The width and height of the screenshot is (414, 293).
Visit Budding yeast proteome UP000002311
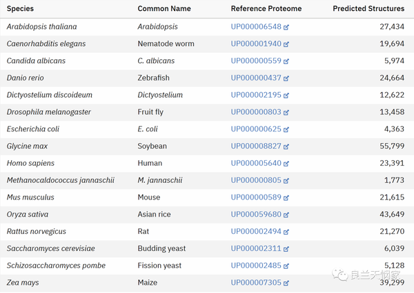click(256, 248)
